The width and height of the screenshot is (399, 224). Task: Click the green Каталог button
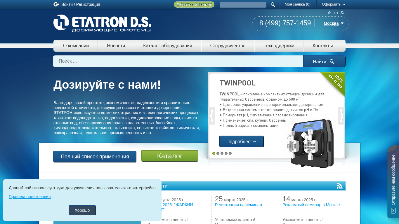170,156
